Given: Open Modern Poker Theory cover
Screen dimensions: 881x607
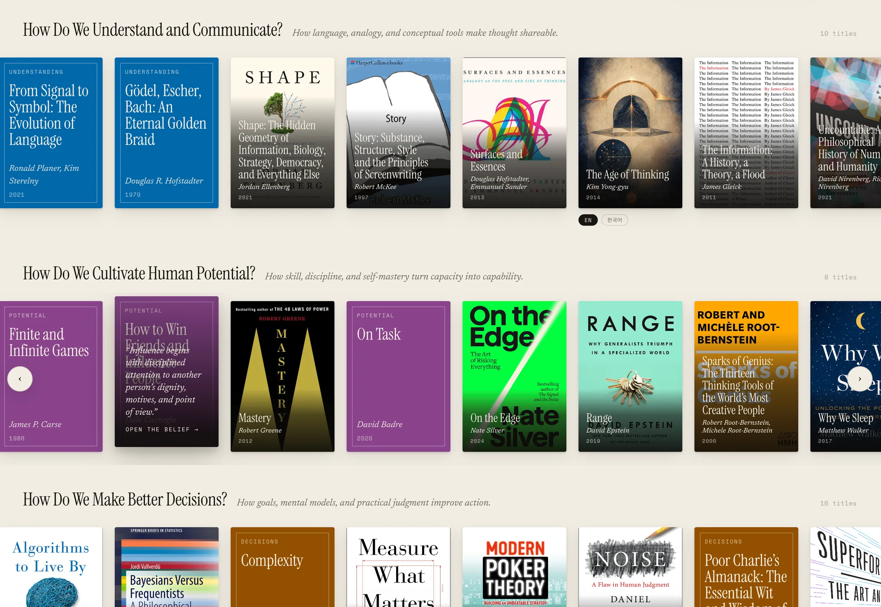Looking at the screenshot, I should pos(514,567).
